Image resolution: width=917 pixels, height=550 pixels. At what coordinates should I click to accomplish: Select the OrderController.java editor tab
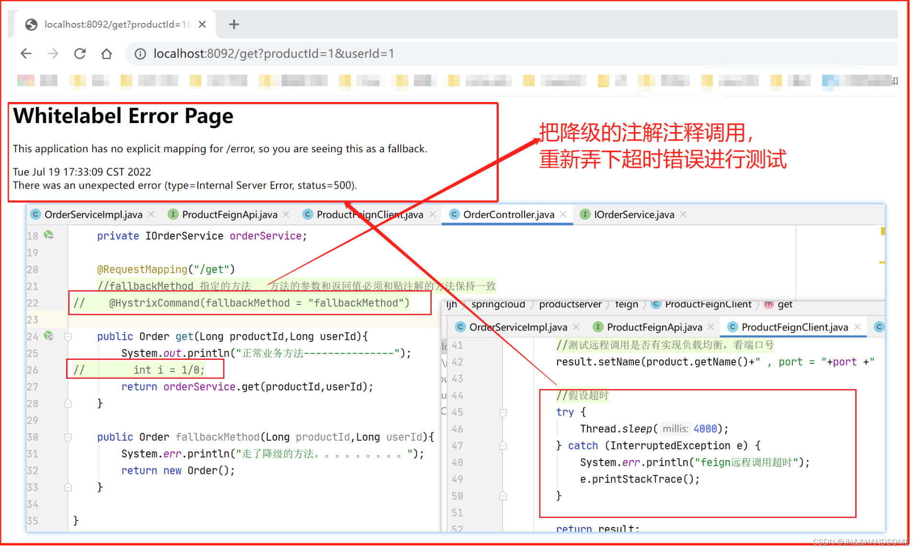[x=508, y=214]
